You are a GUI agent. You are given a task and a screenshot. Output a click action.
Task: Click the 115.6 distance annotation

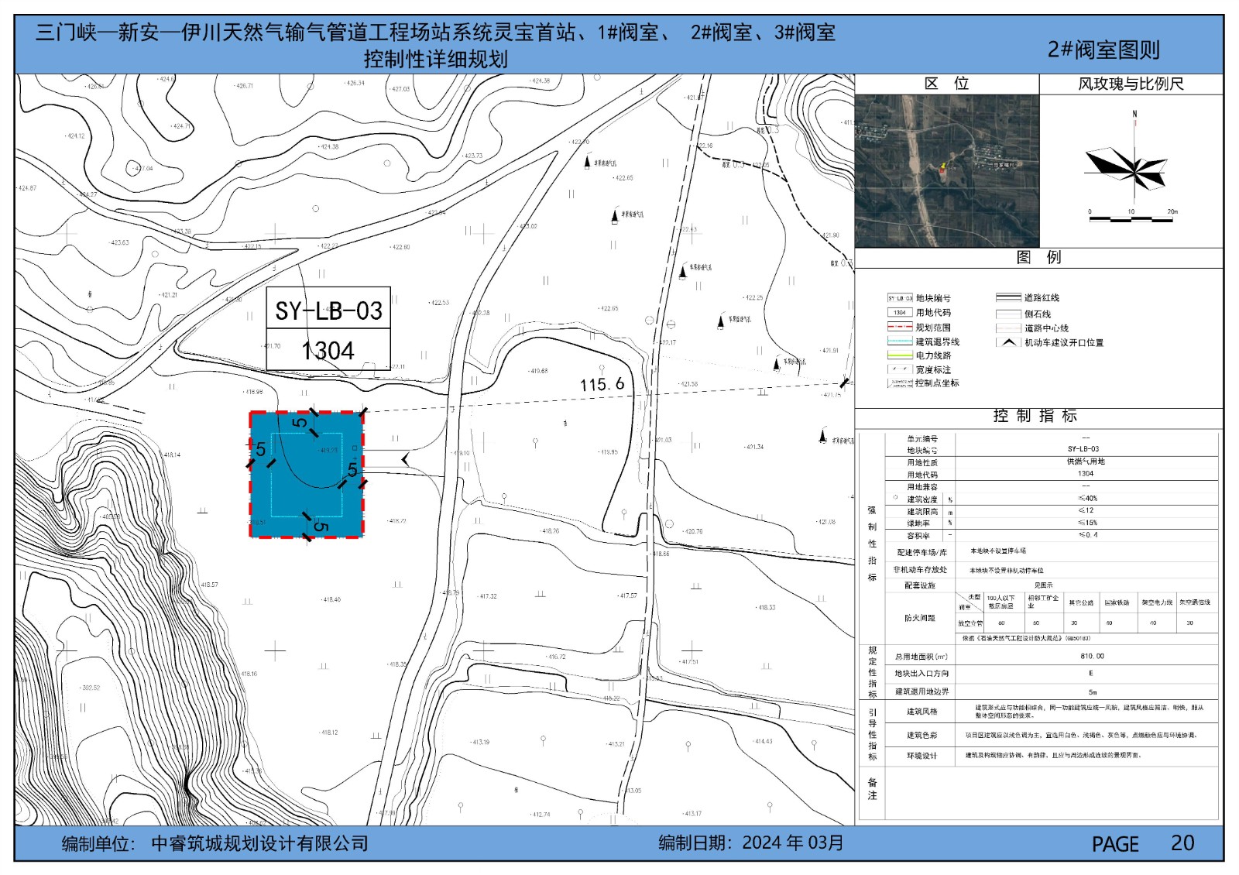[602, 385]
